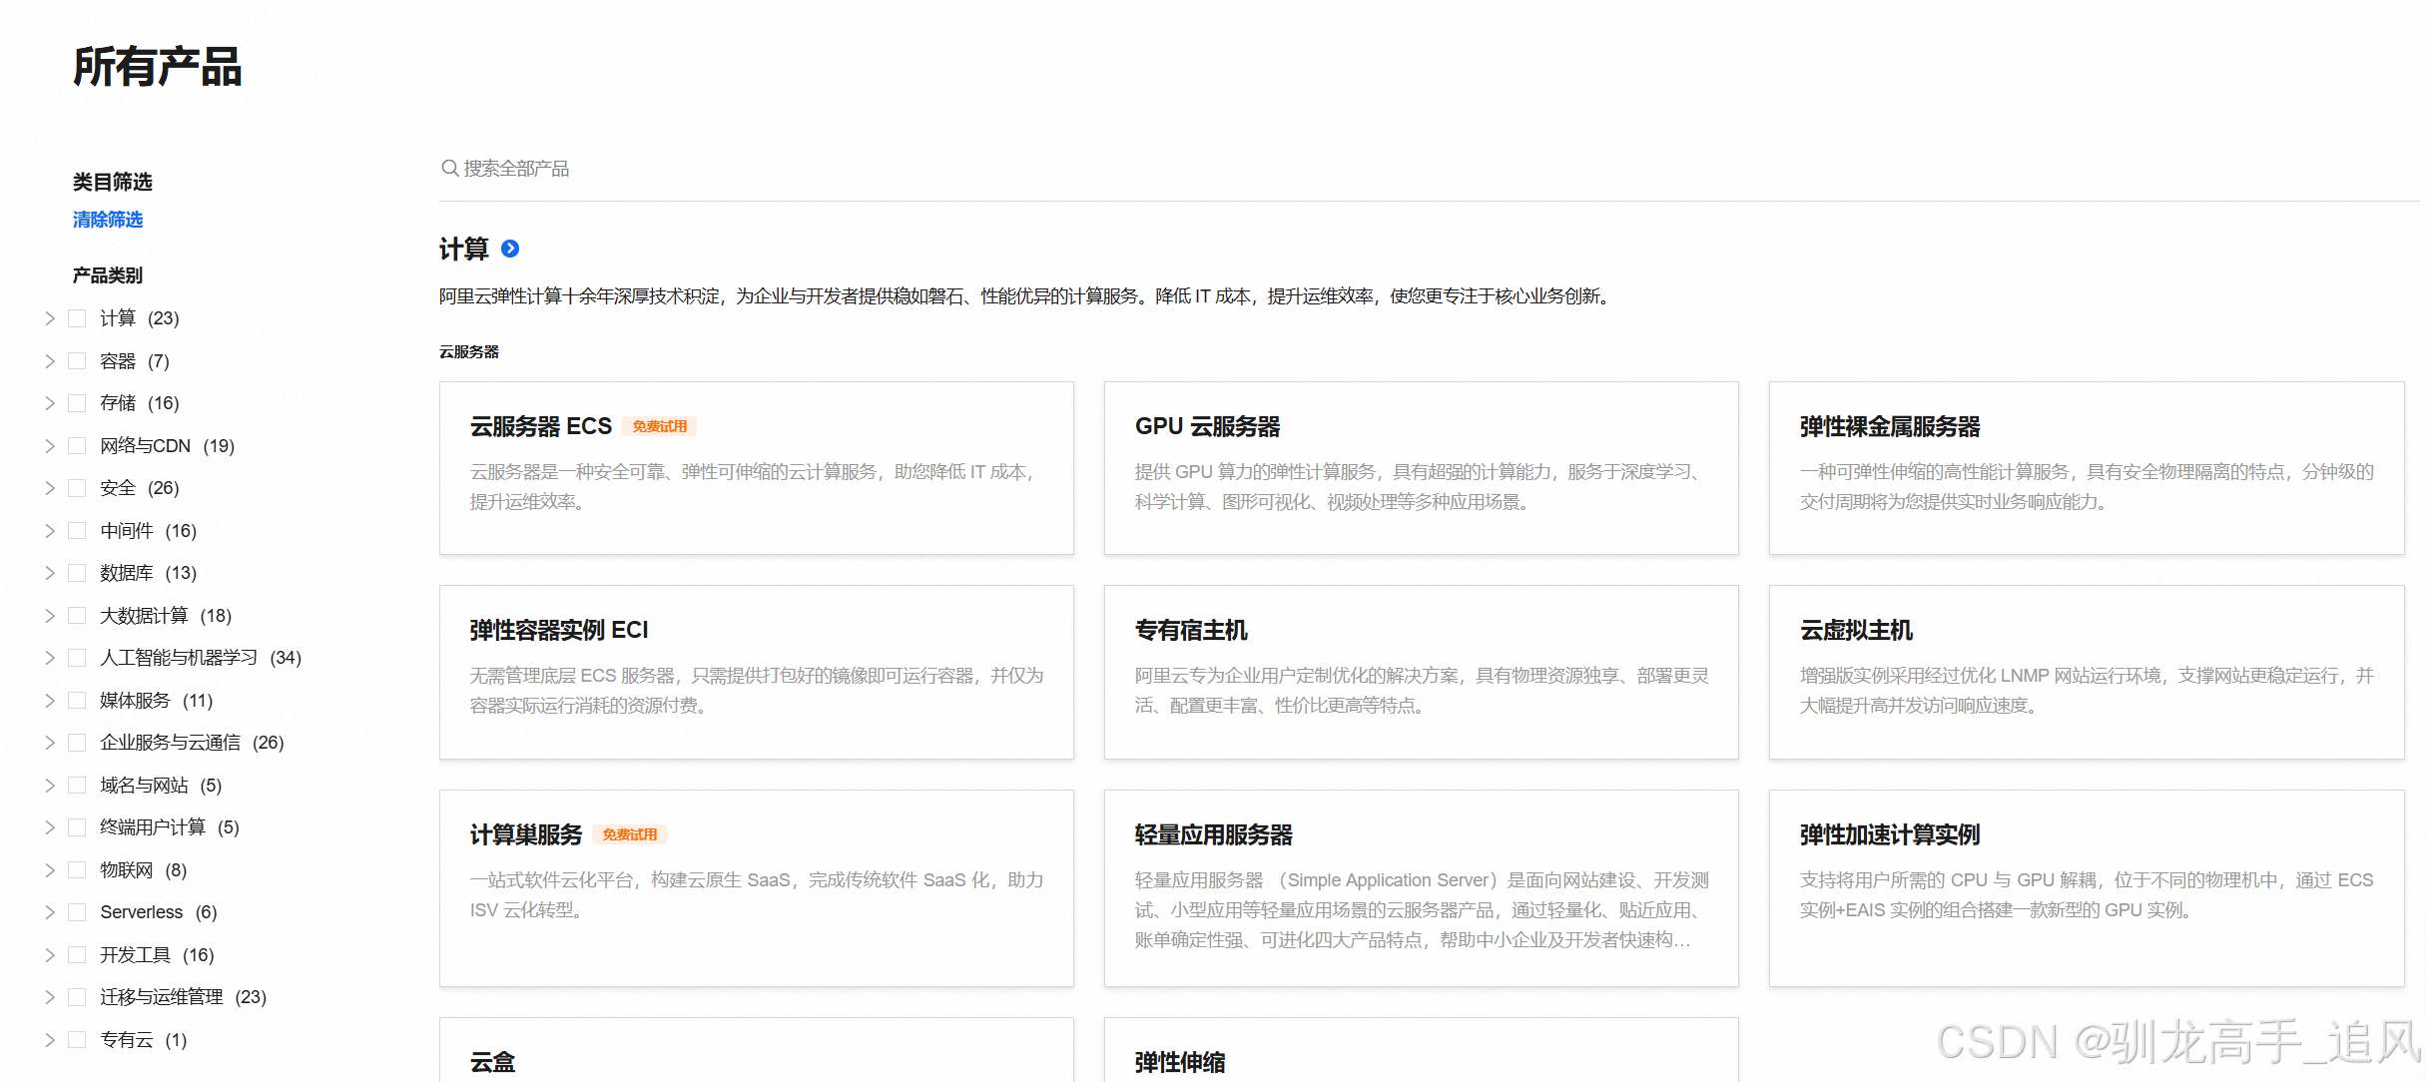Click the 免费试用 badge on 计算巢服务

[631, 834]
